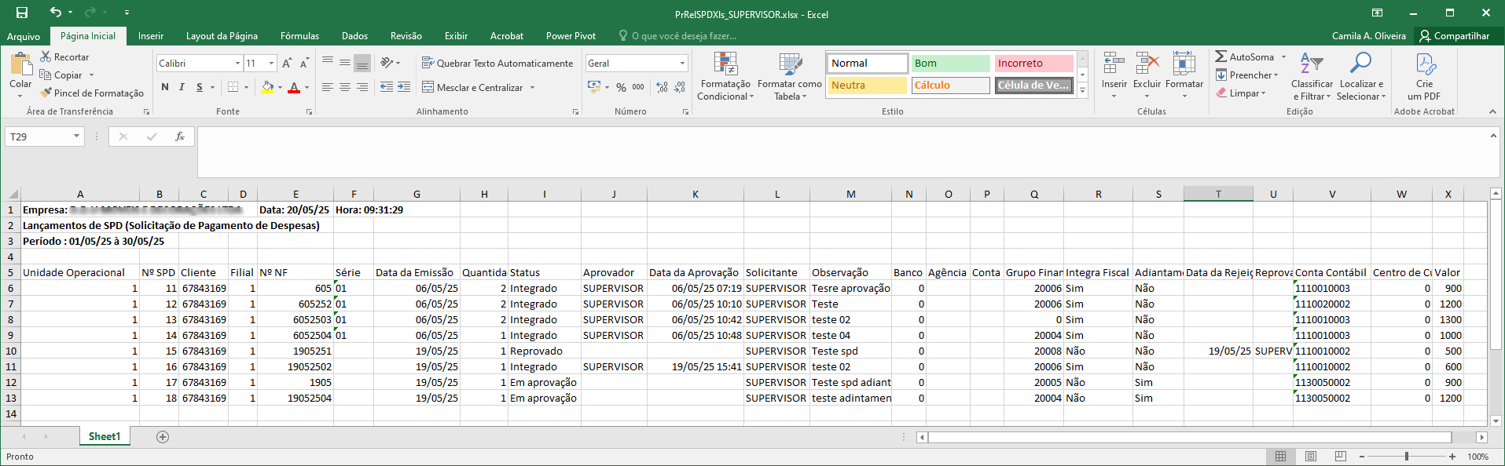The width and height of the screenshot is (1505, 466).
Task: Click Preencher button
Action: (x=1246, y=75)
